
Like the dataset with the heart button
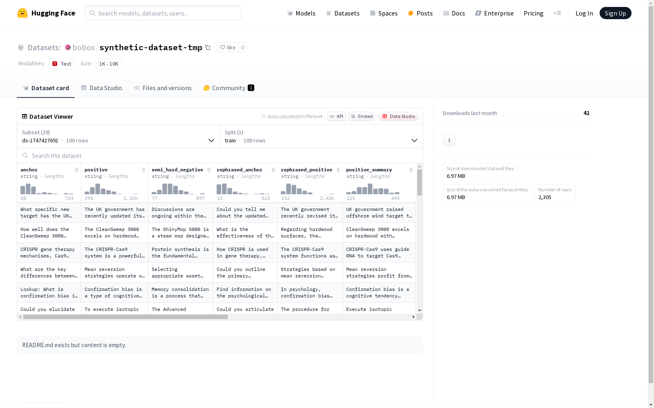tap(228, 47)
